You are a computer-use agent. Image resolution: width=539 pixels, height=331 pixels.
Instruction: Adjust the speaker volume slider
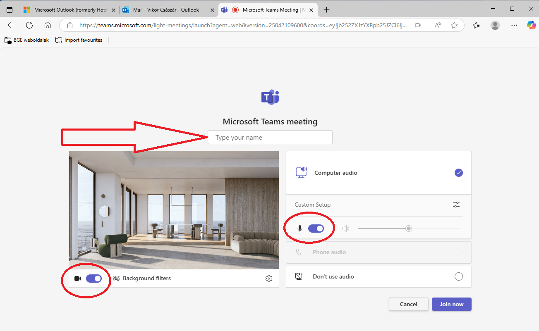pos(408,229)
